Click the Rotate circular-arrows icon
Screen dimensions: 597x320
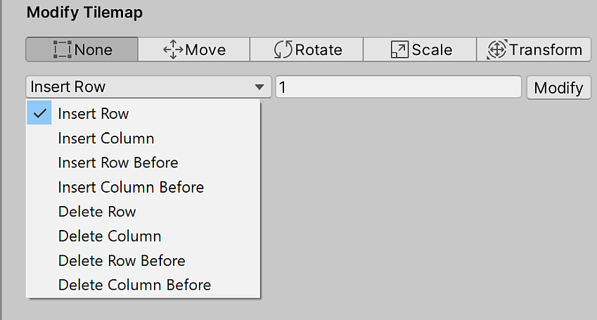pos(283,50)
